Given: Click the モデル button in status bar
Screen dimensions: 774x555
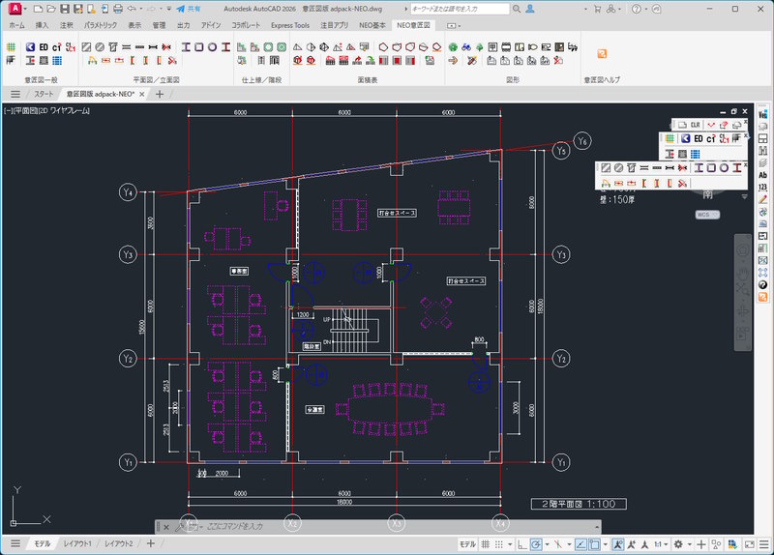Looking at the screenshot, I should point(465,544).
